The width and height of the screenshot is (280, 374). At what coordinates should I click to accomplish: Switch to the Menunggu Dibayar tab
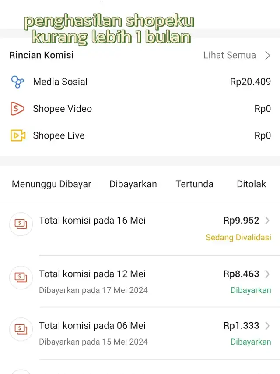52,184
